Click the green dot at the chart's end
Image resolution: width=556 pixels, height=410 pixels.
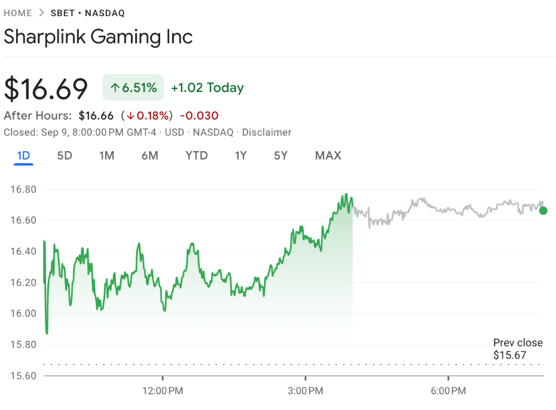pyautogui.click(x=543, y=210)
